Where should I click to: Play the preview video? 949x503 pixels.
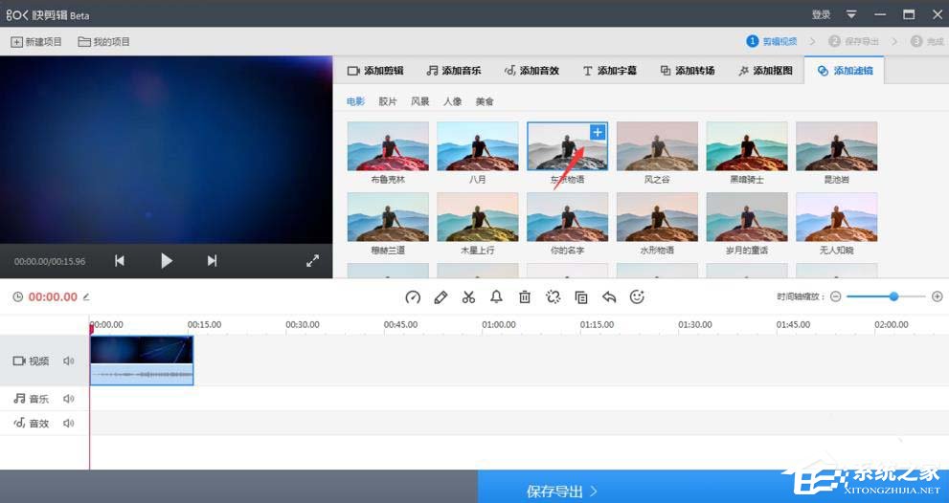point(167,260)
